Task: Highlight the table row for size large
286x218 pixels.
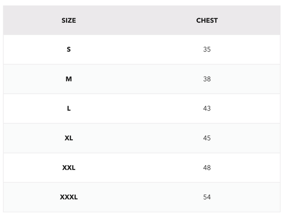Action: 138,109
